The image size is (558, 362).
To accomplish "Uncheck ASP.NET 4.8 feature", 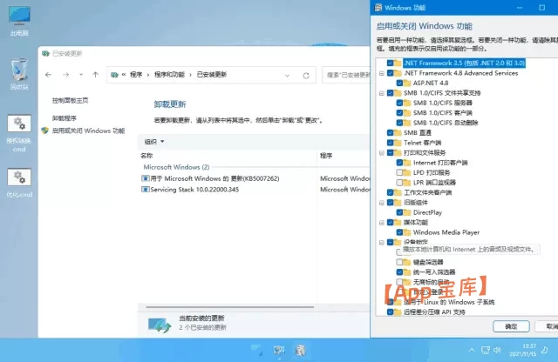I will (x=399, y=84).
